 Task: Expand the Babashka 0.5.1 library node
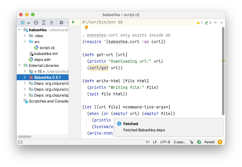25,77
